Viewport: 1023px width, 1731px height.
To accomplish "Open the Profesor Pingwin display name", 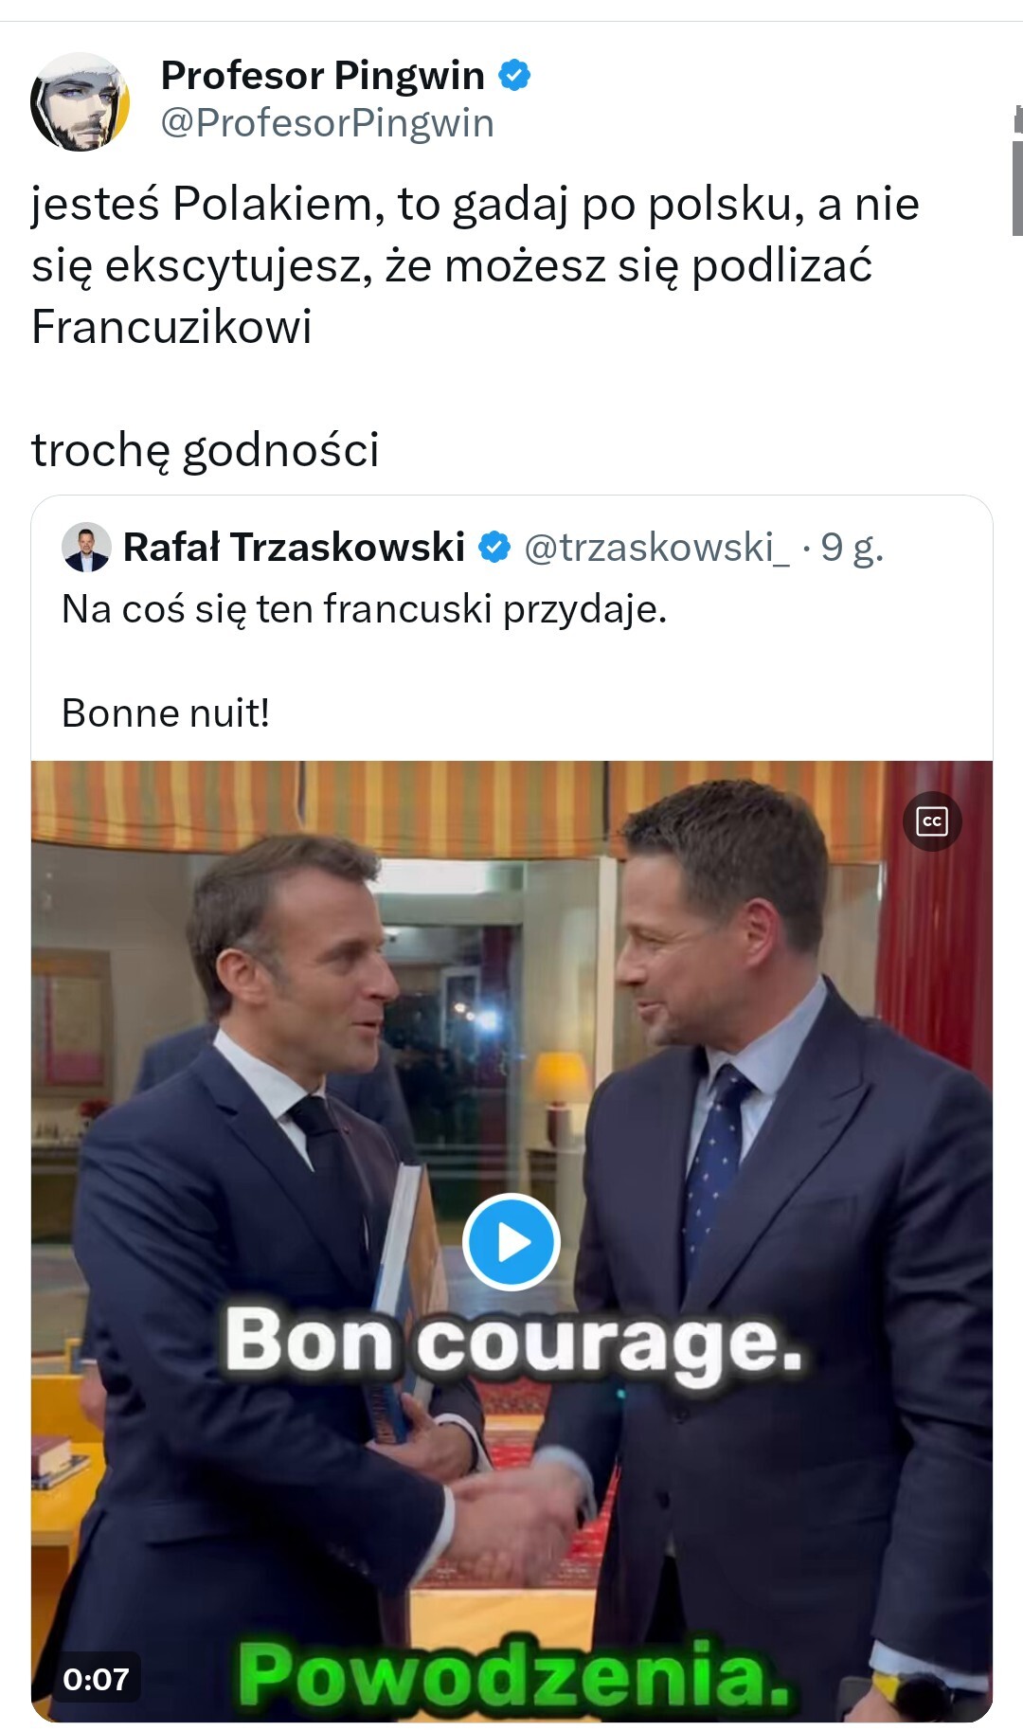I will click(x=322, y=75).
